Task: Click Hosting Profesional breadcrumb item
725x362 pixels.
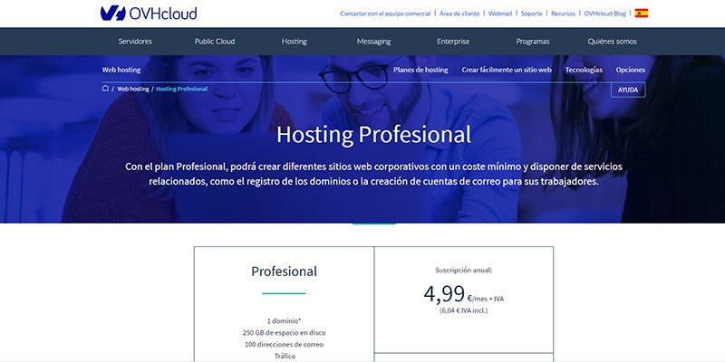Action: coord(182,89)
